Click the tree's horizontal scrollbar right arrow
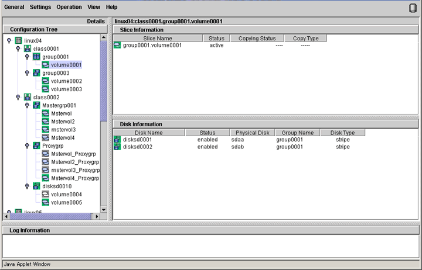This screenshot has height=270, width=422. 96,216
